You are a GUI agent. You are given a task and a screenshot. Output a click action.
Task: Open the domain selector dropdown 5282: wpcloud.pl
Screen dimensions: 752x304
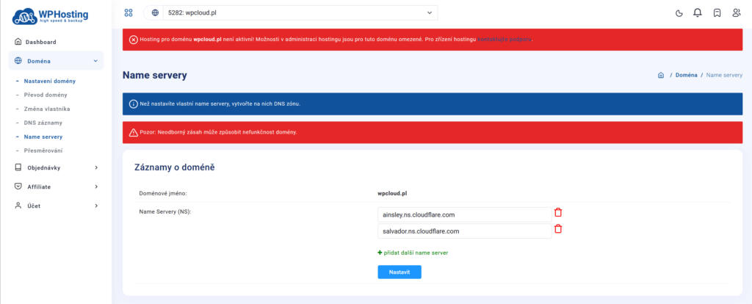(291, 12)
